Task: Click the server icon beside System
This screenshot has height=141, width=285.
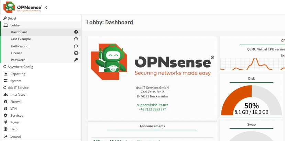Action: click(6, 81)
